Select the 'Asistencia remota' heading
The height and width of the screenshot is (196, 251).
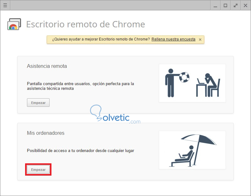(47, 66)
